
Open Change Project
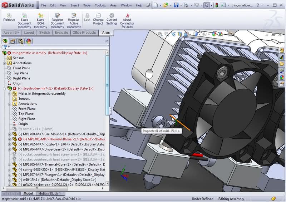coord(98,19)
